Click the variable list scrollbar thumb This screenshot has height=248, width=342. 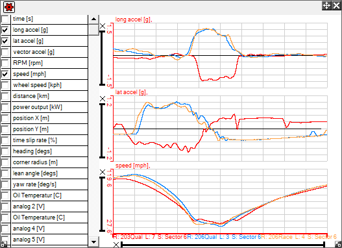tap(94, 30)
